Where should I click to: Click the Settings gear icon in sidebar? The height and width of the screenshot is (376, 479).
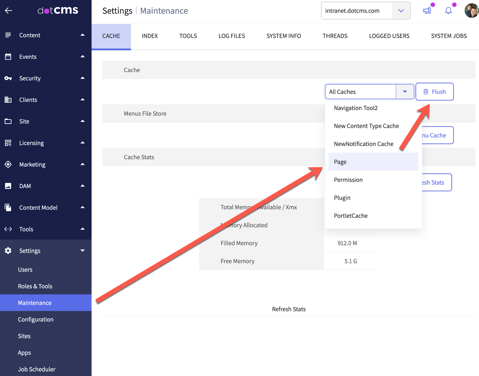(8, 251)
